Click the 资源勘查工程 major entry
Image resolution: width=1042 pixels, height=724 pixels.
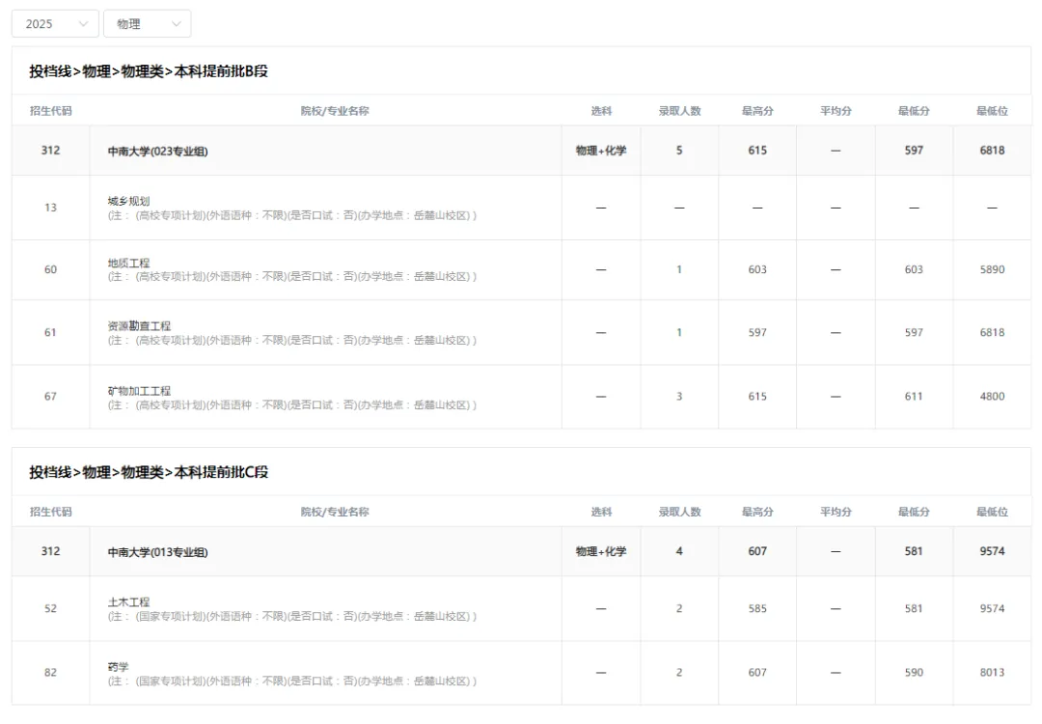coord(139,325)
